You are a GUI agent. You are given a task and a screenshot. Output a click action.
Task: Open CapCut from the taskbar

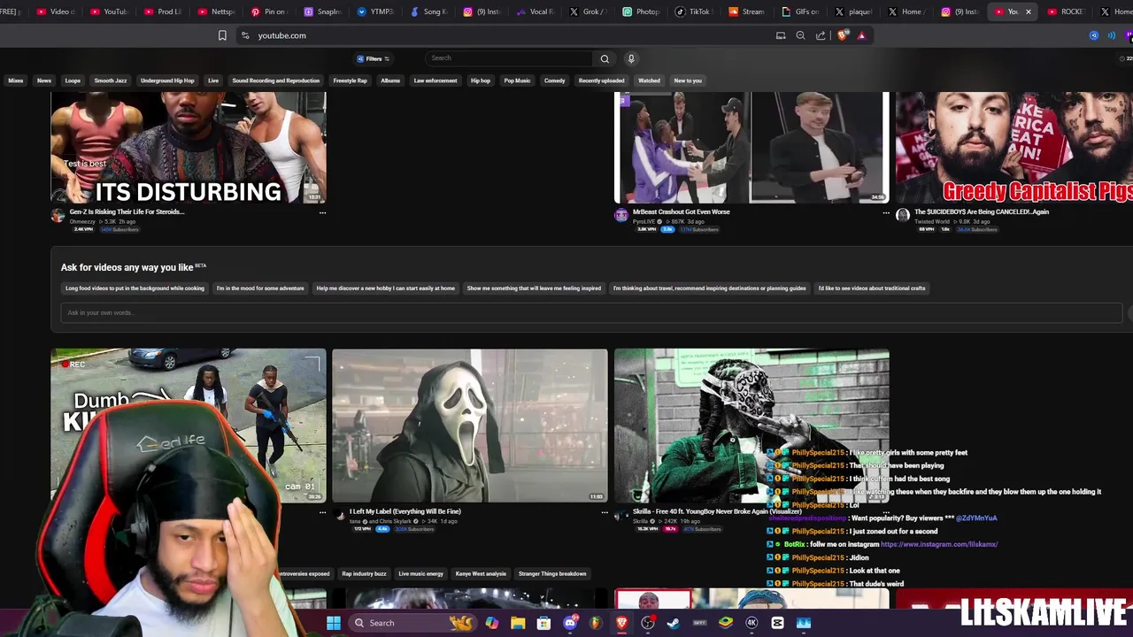[777, 623]
